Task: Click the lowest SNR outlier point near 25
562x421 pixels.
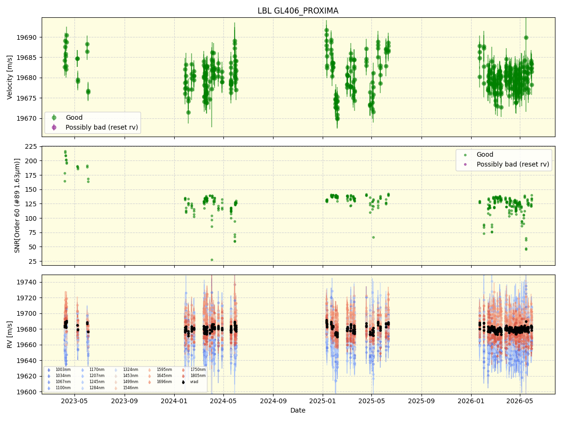Action: (x=212, y=260)
